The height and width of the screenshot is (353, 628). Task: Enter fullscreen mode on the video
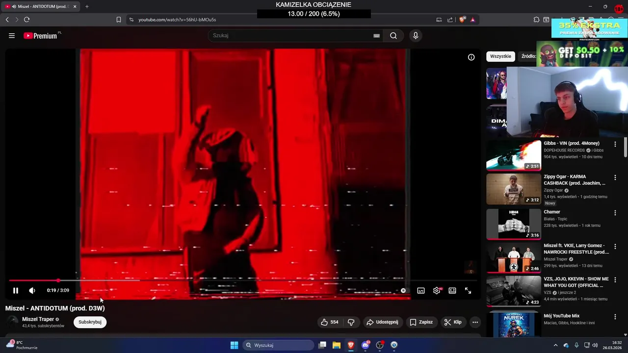[x=468, y=291]
